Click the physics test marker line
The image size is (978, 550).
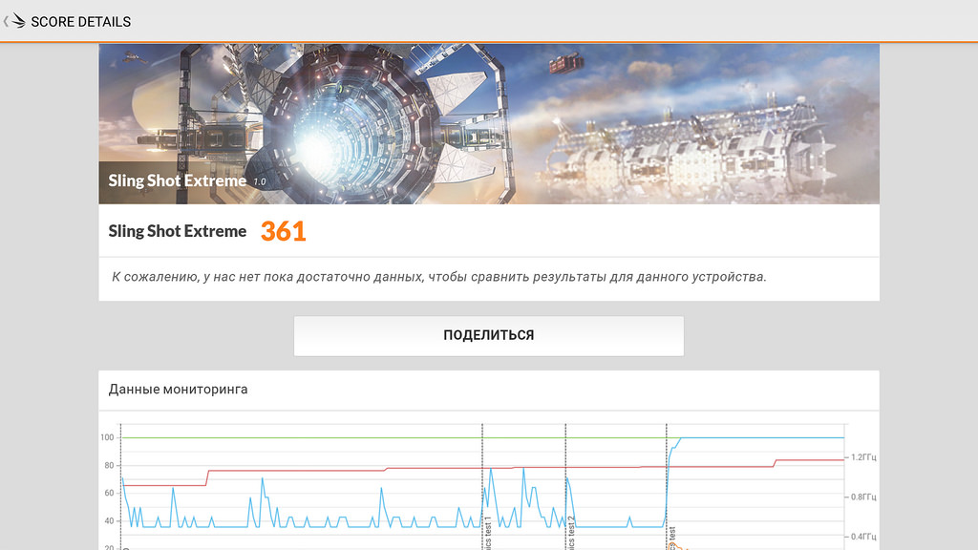click(x=666, y=486)
